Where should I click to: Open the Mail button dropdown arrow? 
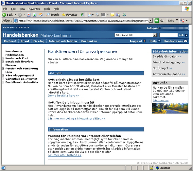point(93,15)
